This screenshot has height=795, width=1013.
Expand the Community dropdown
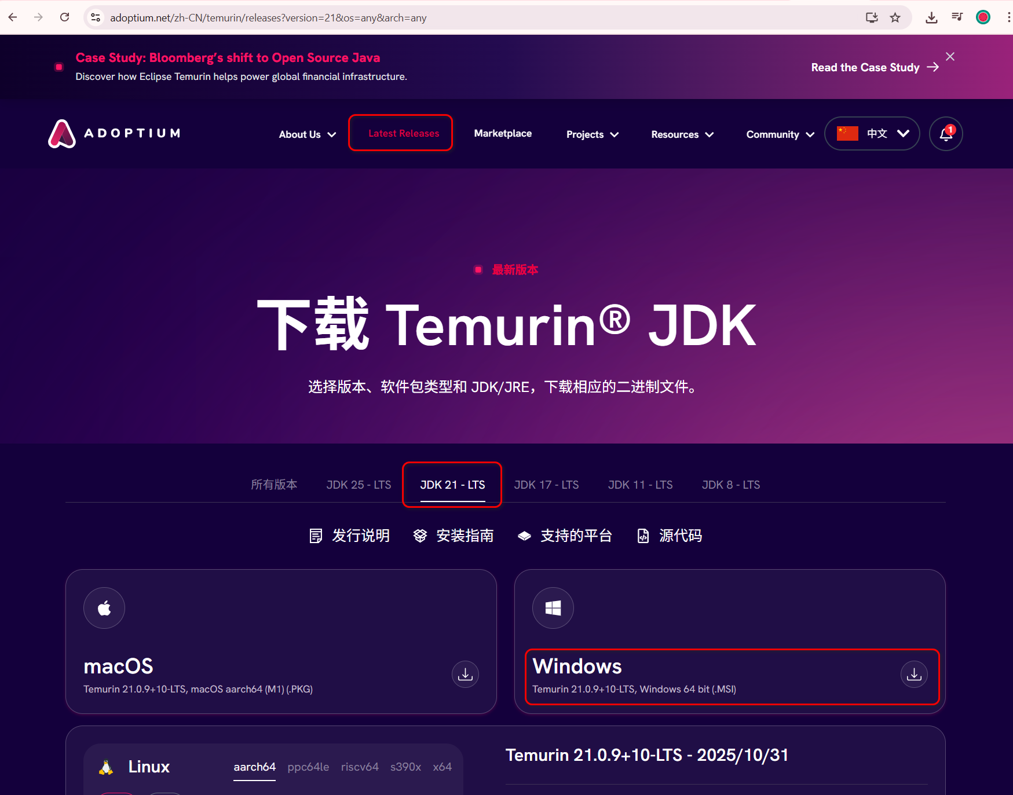coord(780,134)
